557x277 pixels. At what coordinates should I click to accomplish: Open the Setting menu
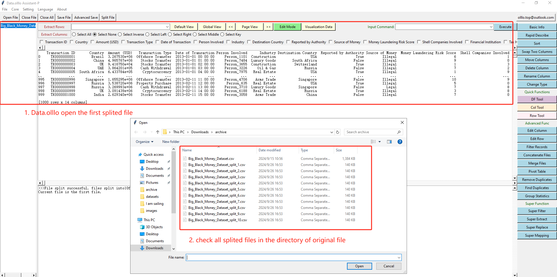[28, 9]
